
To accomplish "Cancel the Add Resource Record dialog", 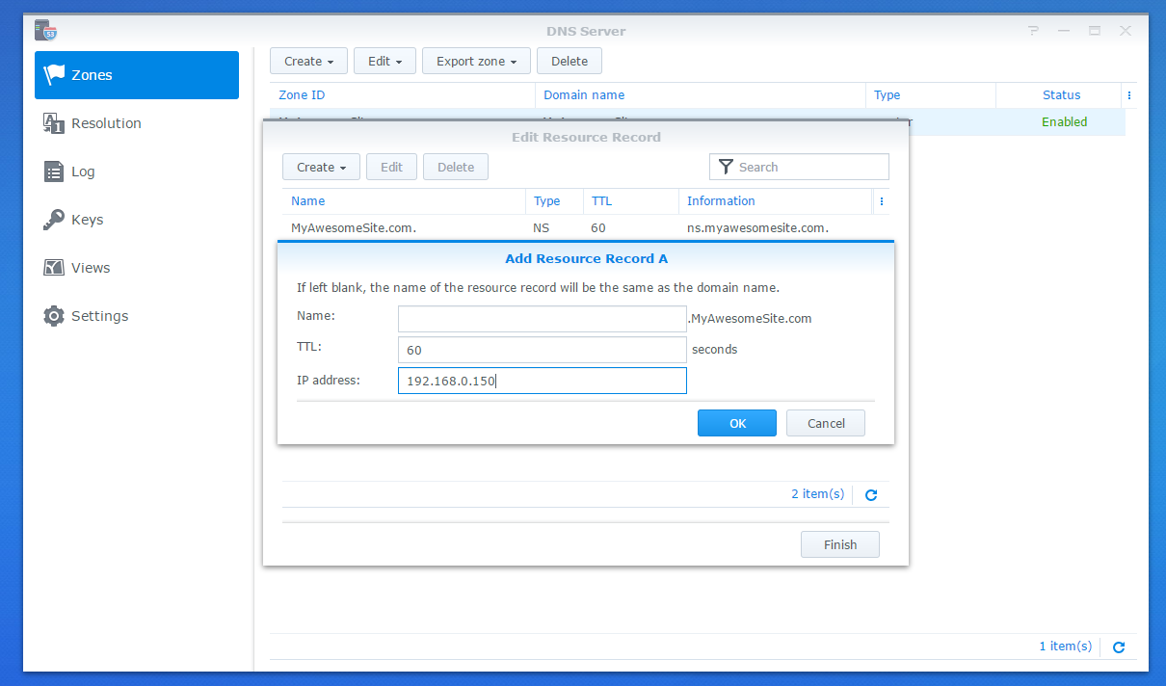I will (825, 423).
